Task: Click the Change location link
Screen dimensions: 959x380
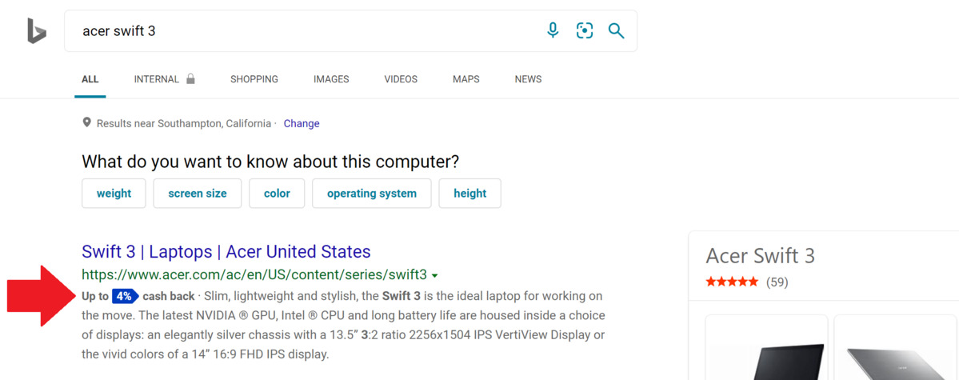Action: click(x=302, y=123)
